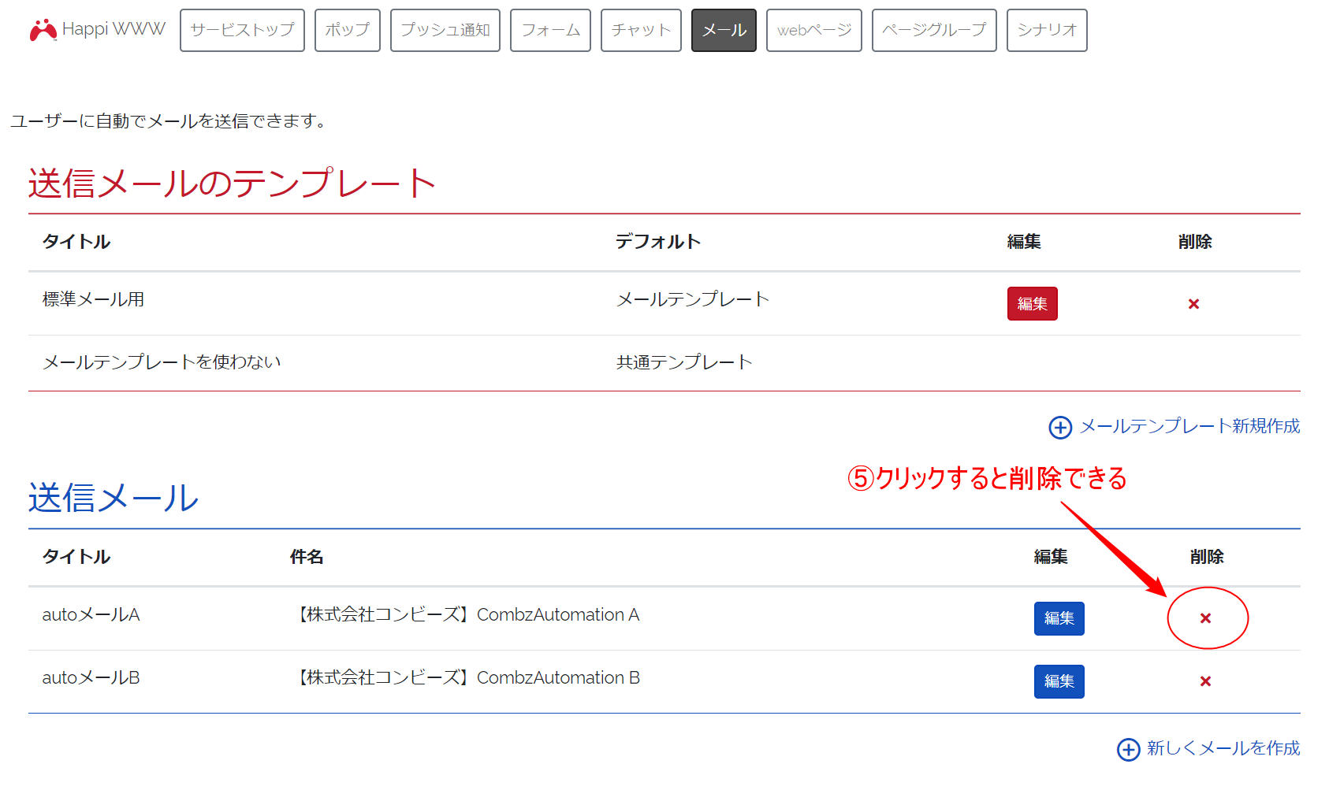
Task: Open the webページ tab
Action: click(x=814, y=30)
